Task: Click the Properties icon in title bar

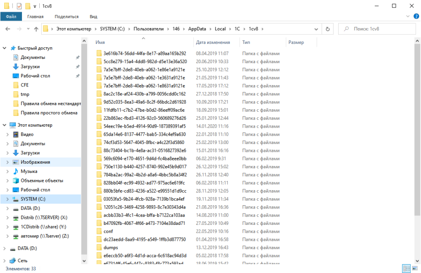Action: (x=19, y=6)
